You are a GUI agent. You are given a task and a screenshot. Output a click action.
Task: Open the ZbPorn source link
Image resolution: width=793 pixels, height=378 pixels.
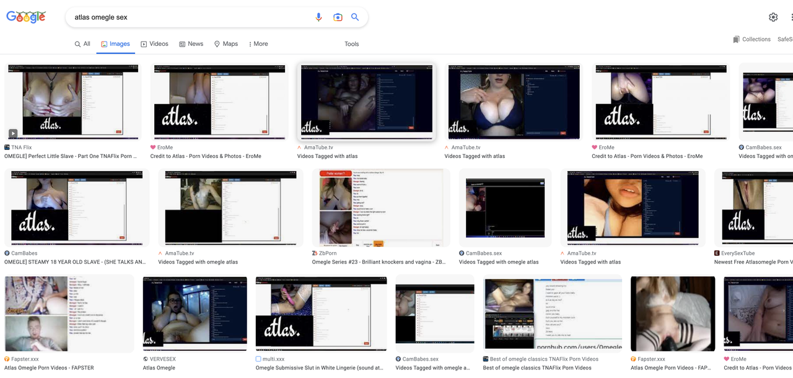pyautogui.click(x=329, y=253)
